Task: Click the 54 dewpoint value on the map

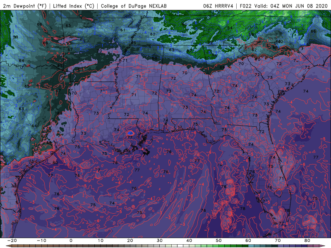Action: click(x=230, y=28)
